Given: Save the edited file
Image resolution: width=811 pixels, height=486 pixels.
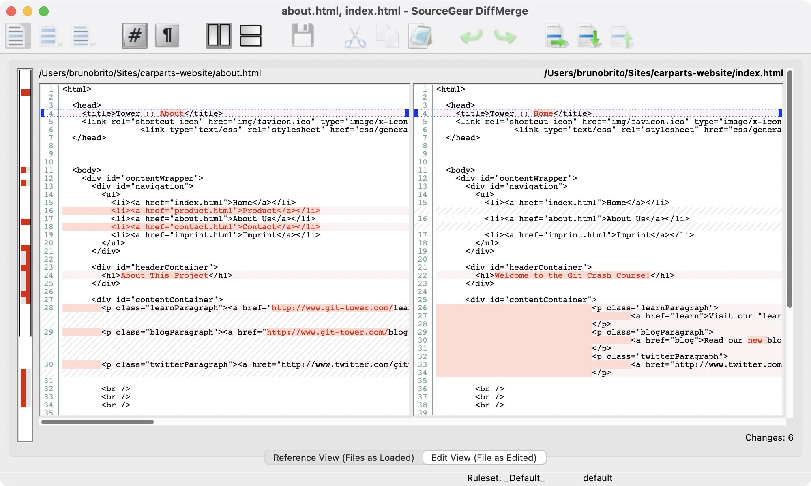Looking at the screenshot, I should pyautogui.click(x=303, y=36).
